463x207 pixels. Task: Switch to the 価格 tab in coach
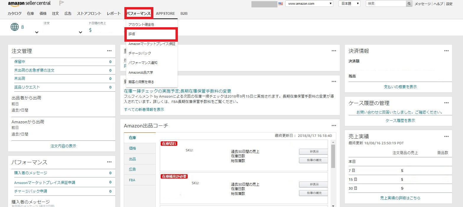(133, 148)
